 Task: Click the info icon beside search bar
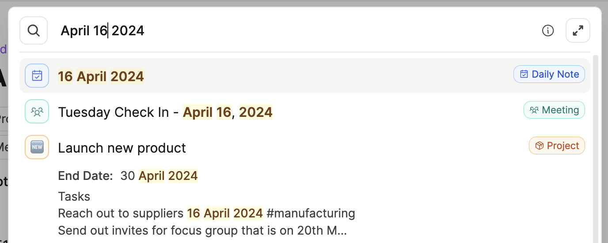[x=548, y=30]
